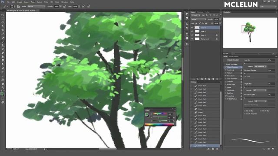Open the painting Mode dropdown in options bar

coord(36,6)
